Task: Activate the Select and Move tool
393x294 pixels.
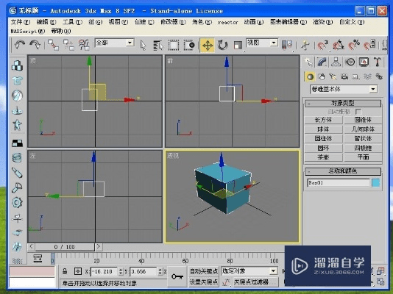Action: tap(208, 46)
